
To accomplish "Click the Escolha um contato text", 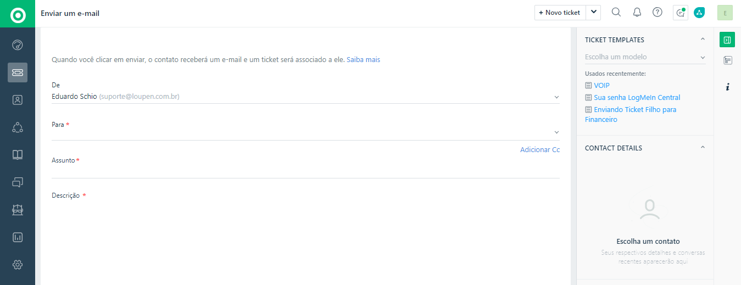I will click(x=648, y=241).
